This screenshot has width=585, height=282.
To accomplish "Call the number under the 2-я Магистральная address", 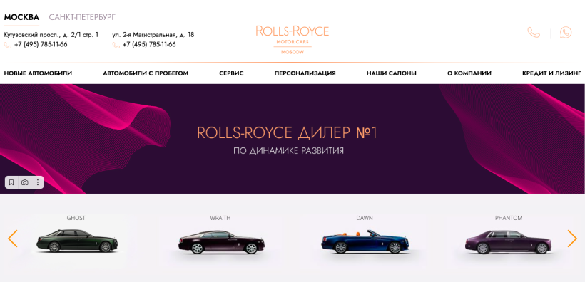I will 149,45.
